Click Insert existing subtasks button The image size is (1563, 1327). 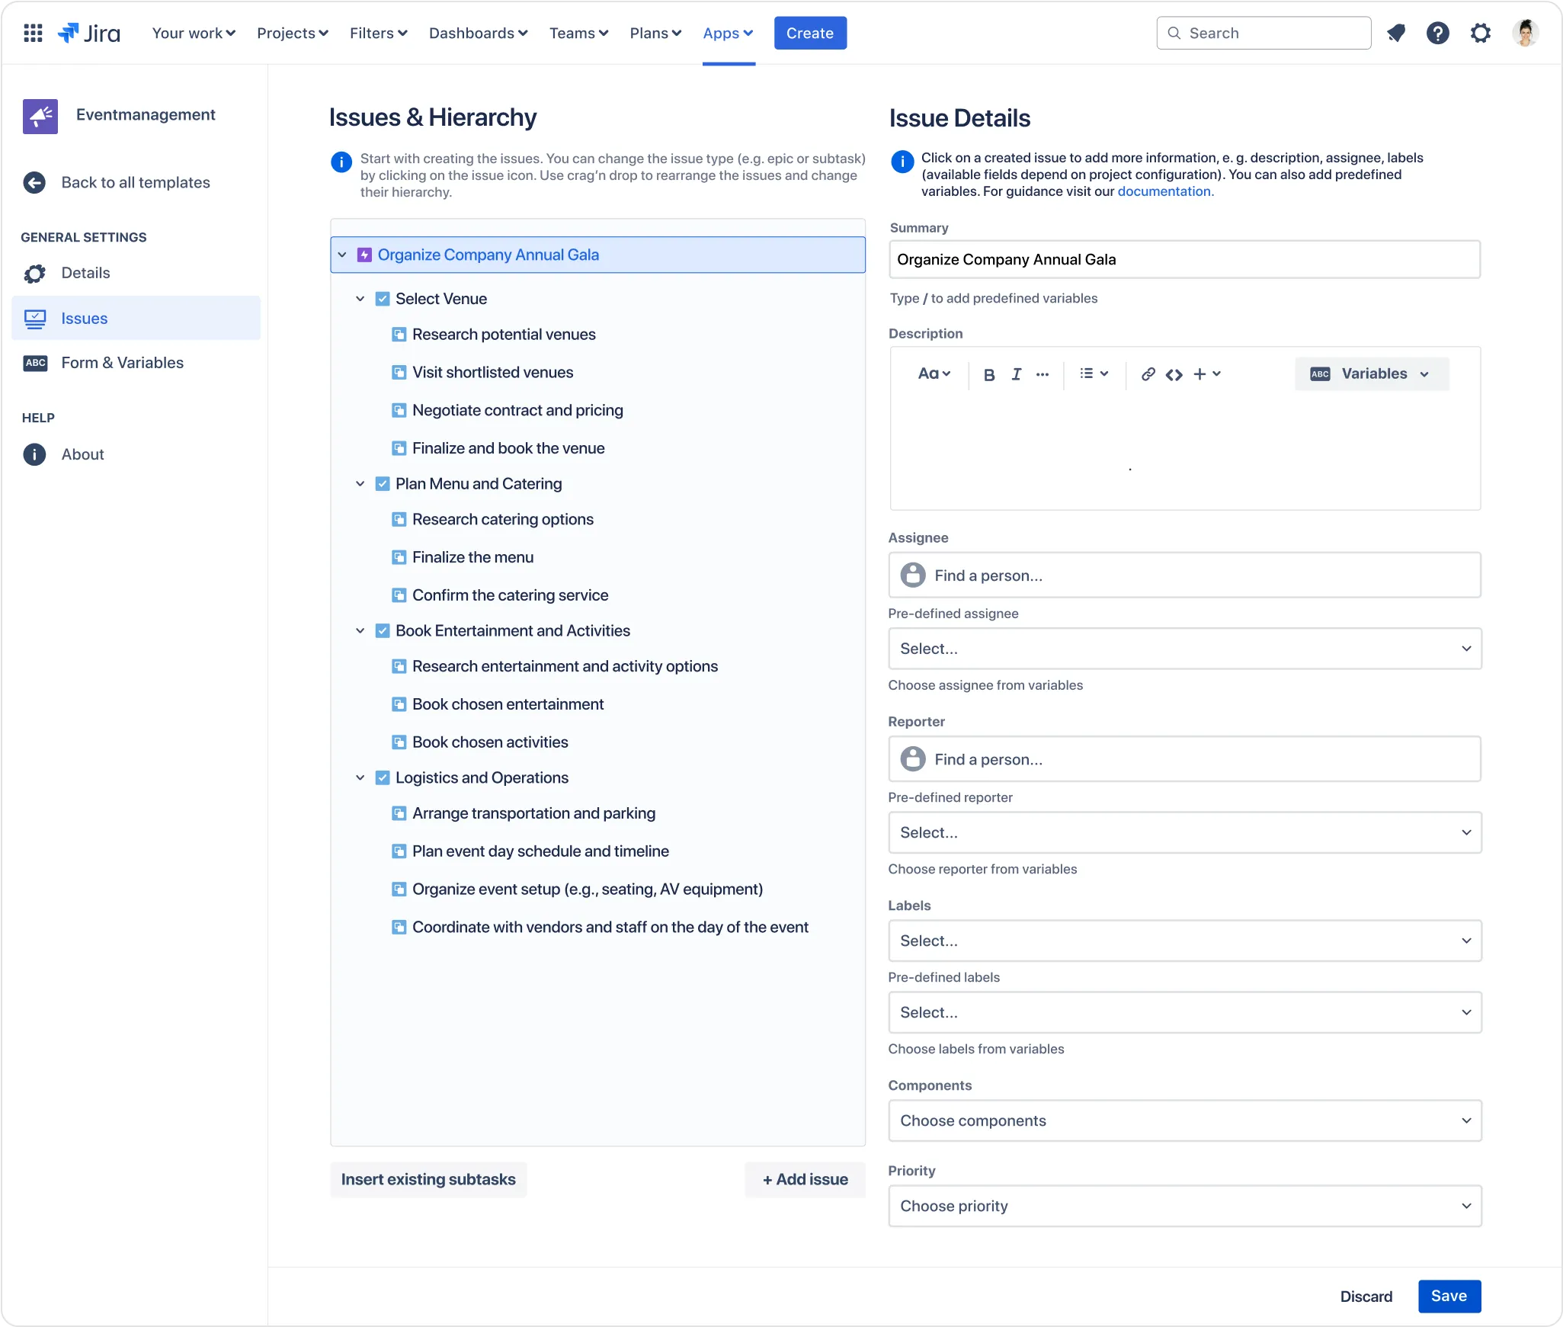tap(428, 1179)
